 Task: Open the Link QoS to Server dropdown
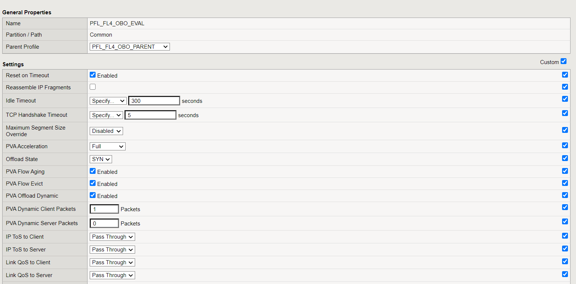pos(112,275)
